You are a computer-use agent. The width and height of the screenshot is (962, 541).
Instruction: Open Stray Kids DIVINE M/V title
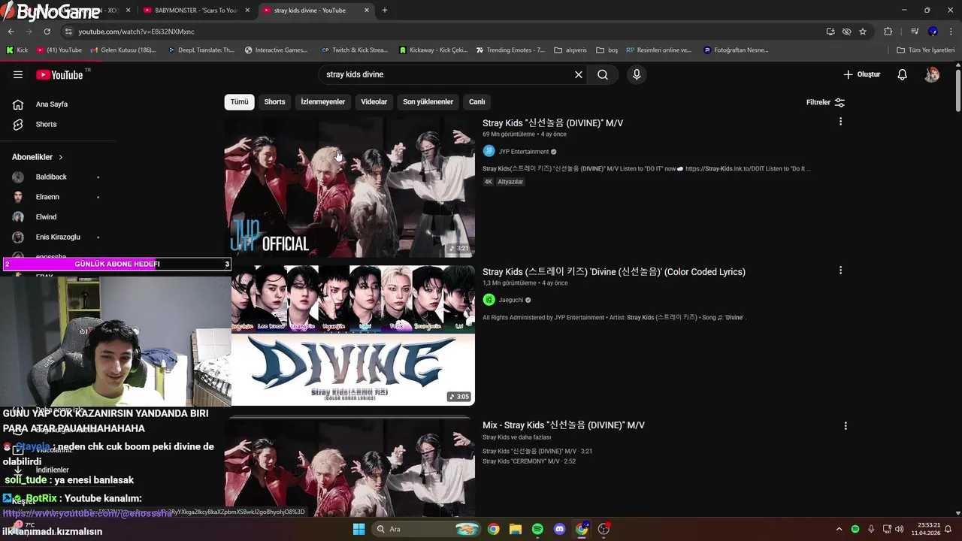tap(552, 122)
